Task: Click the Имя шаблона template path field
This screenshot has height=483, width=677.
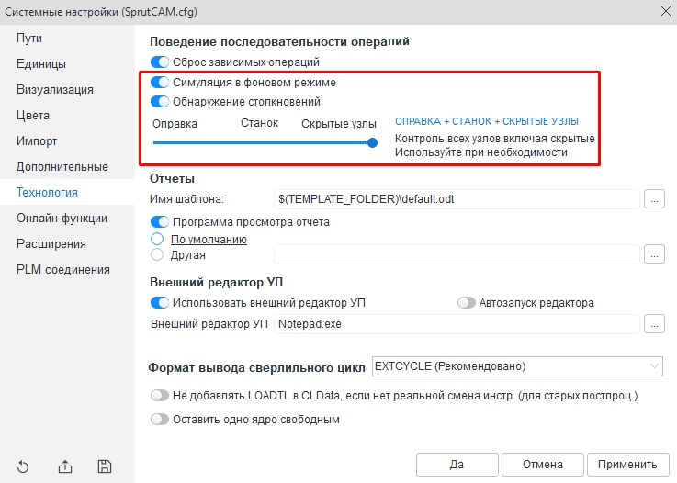Action: click(x=456, y=198)
